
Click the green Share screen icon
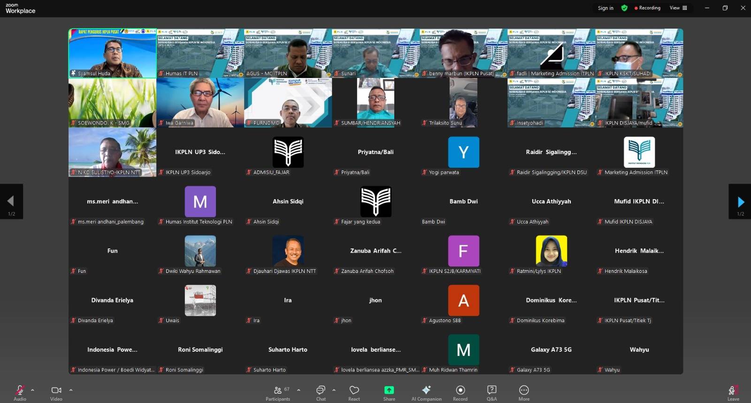pyautogui.click(x=389, y=390)
